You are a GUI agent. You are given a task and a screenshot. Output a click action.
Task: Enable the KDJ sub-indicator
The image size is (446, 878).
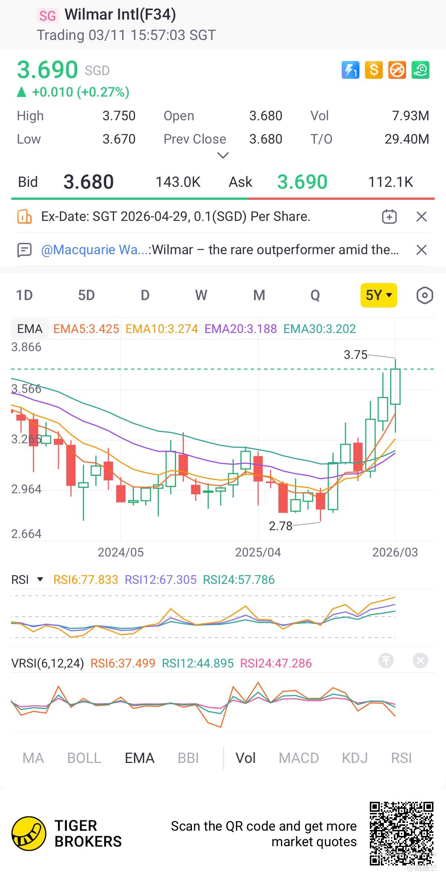(355, 758)
